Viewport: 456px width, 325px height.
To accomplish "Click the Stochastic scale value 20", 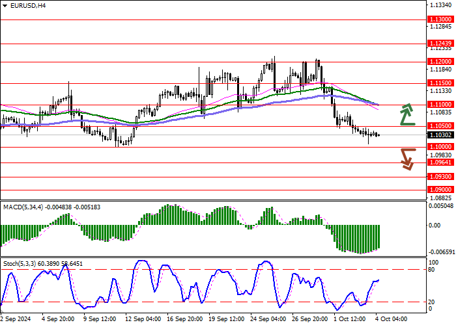I will tap(431, 302).
